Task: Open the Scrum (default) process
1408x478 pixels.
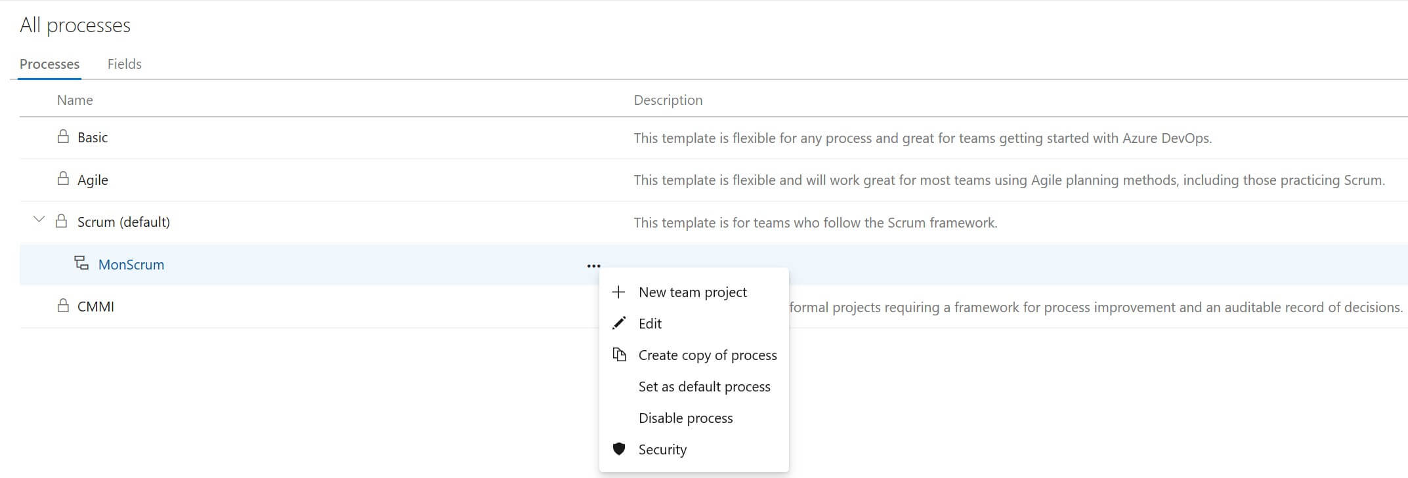Action: [123, 222]
